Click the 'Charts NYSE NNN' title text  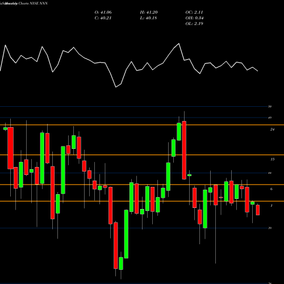(33, 3)
